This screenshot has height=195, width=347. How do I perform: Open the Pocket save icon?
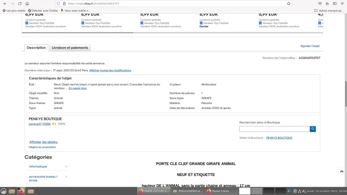click(320, 3)
